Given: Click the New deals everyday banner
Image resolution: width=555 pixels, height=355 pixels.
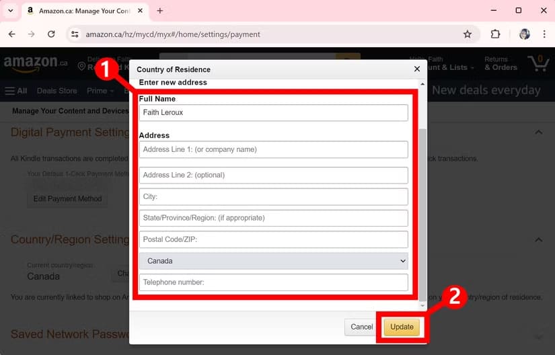Looking at the screenshot, I should [486, 90].
